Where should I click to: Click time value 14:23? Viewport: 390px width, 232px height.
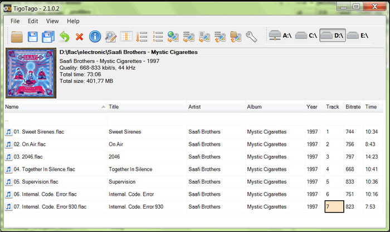coord(372,157)
